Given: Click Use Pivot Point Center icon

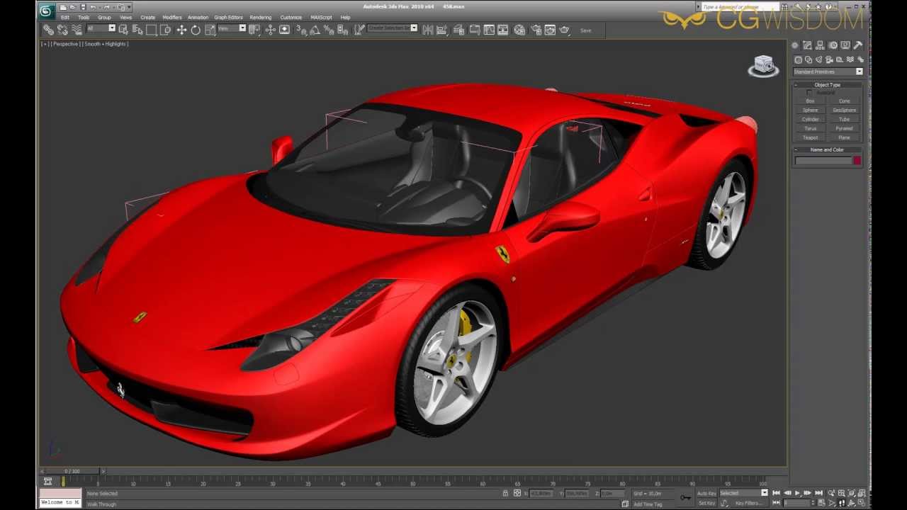Looking at the screenshot, I should [254, 30].
